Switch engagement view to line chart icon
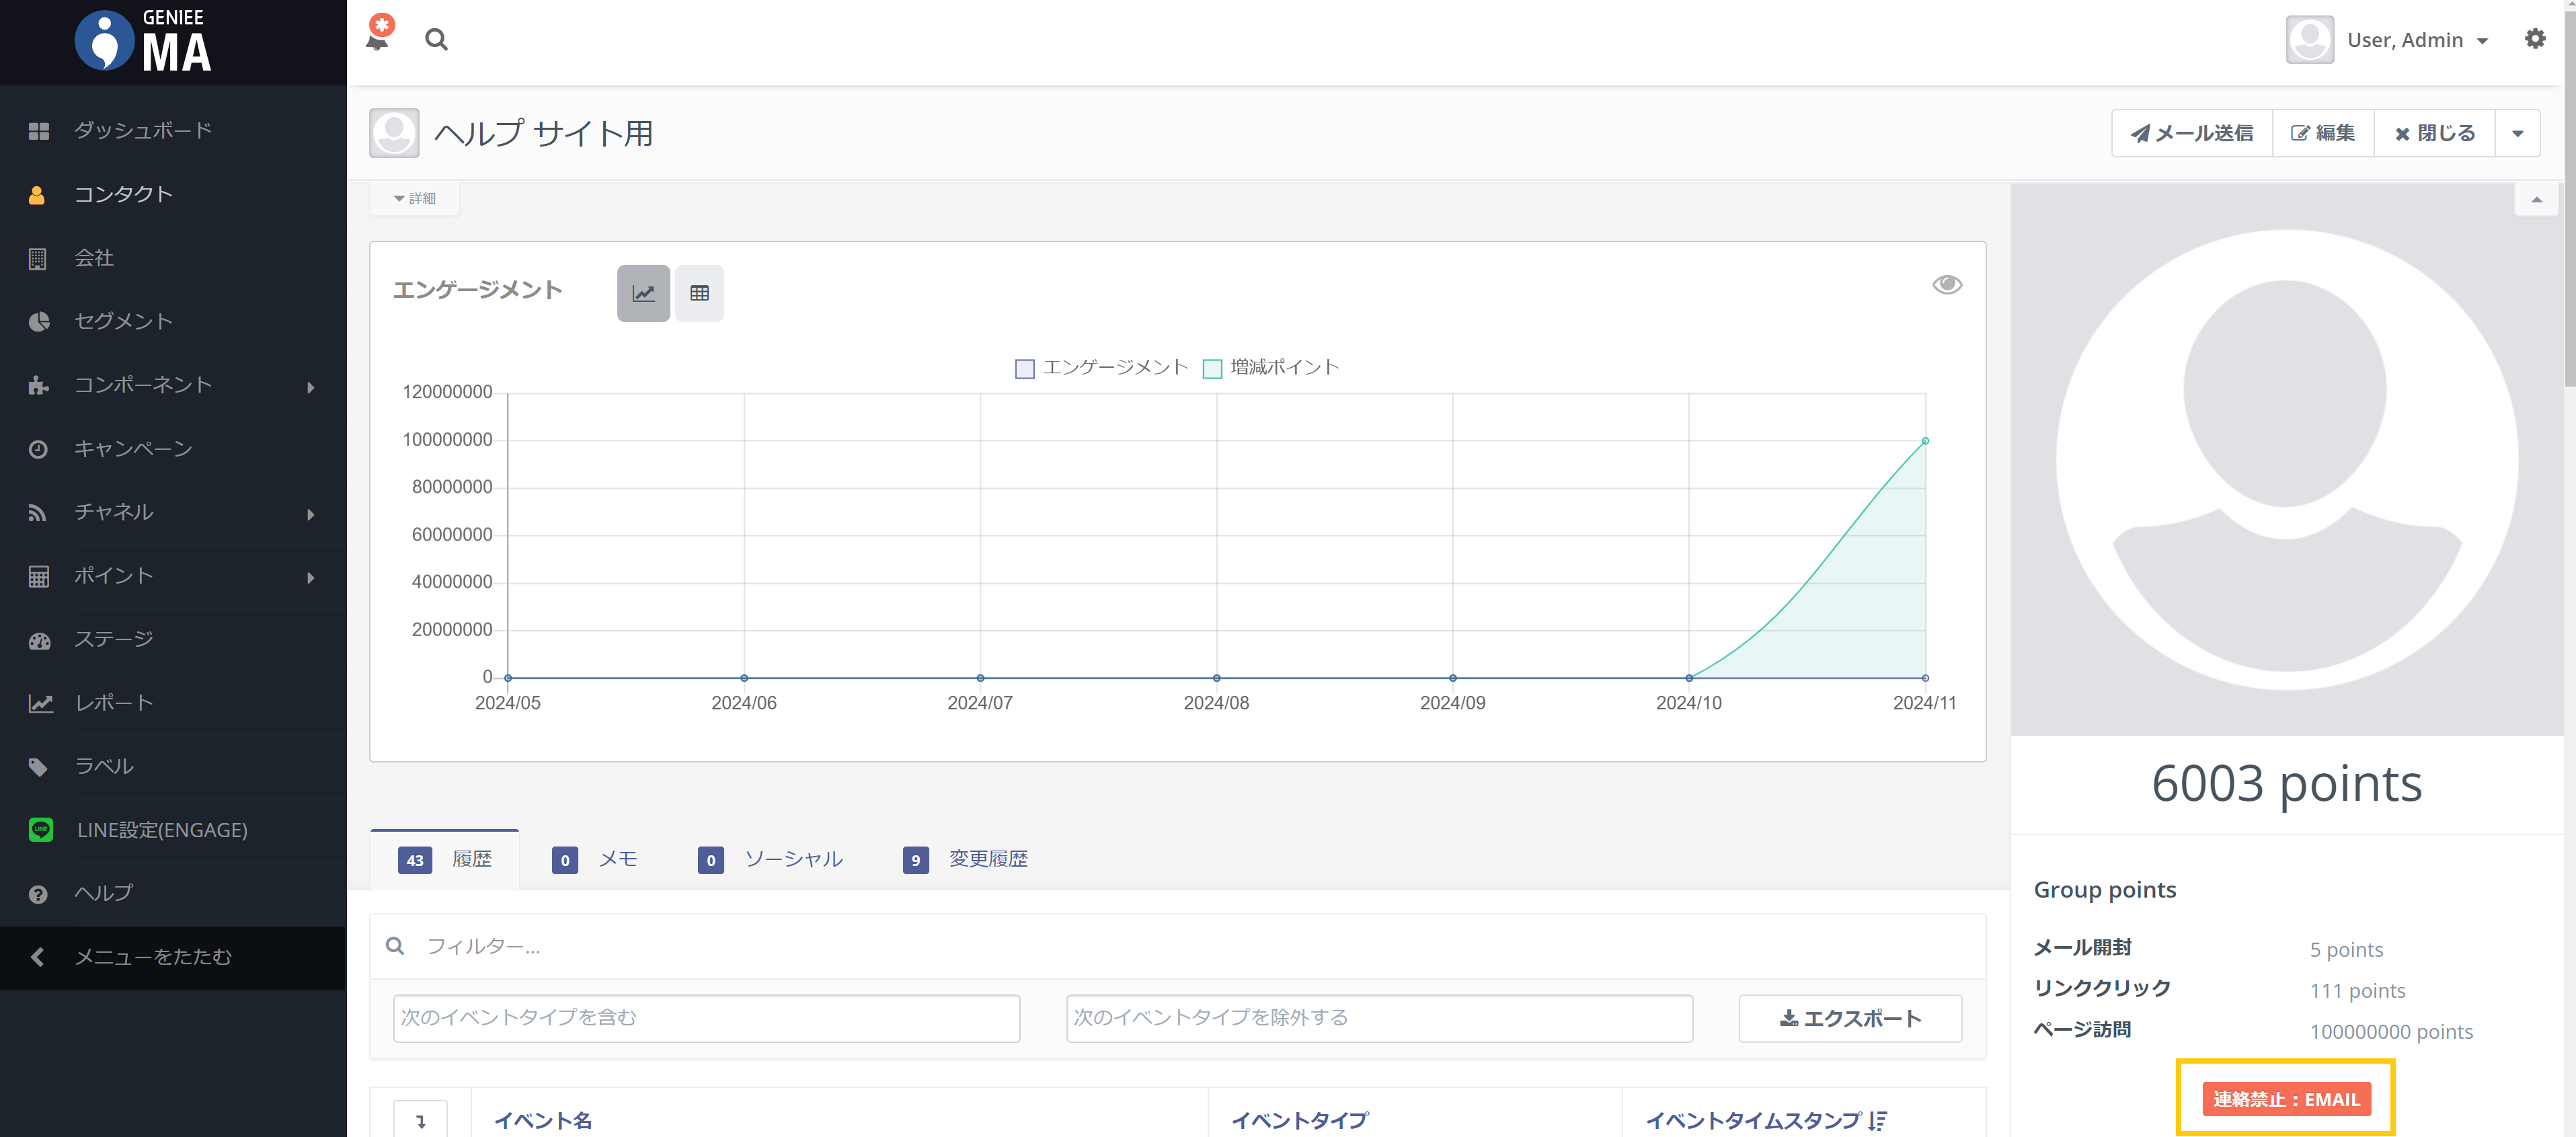 tap(643, 293)
